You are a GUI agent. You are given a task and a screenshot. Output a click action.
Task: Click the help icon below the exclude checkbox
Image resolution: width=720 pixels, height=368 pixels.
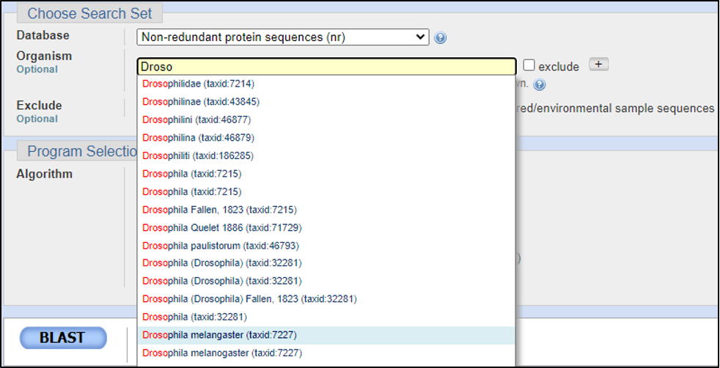pyautogui.click(x=540, y=85)
